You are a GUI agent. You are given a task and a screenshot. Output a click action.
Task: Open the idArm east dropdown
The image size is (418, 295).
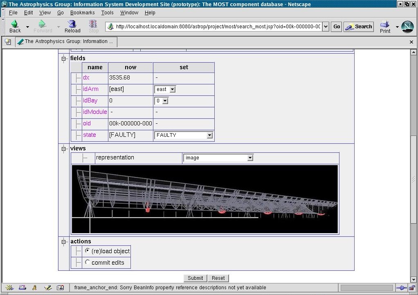165,89
